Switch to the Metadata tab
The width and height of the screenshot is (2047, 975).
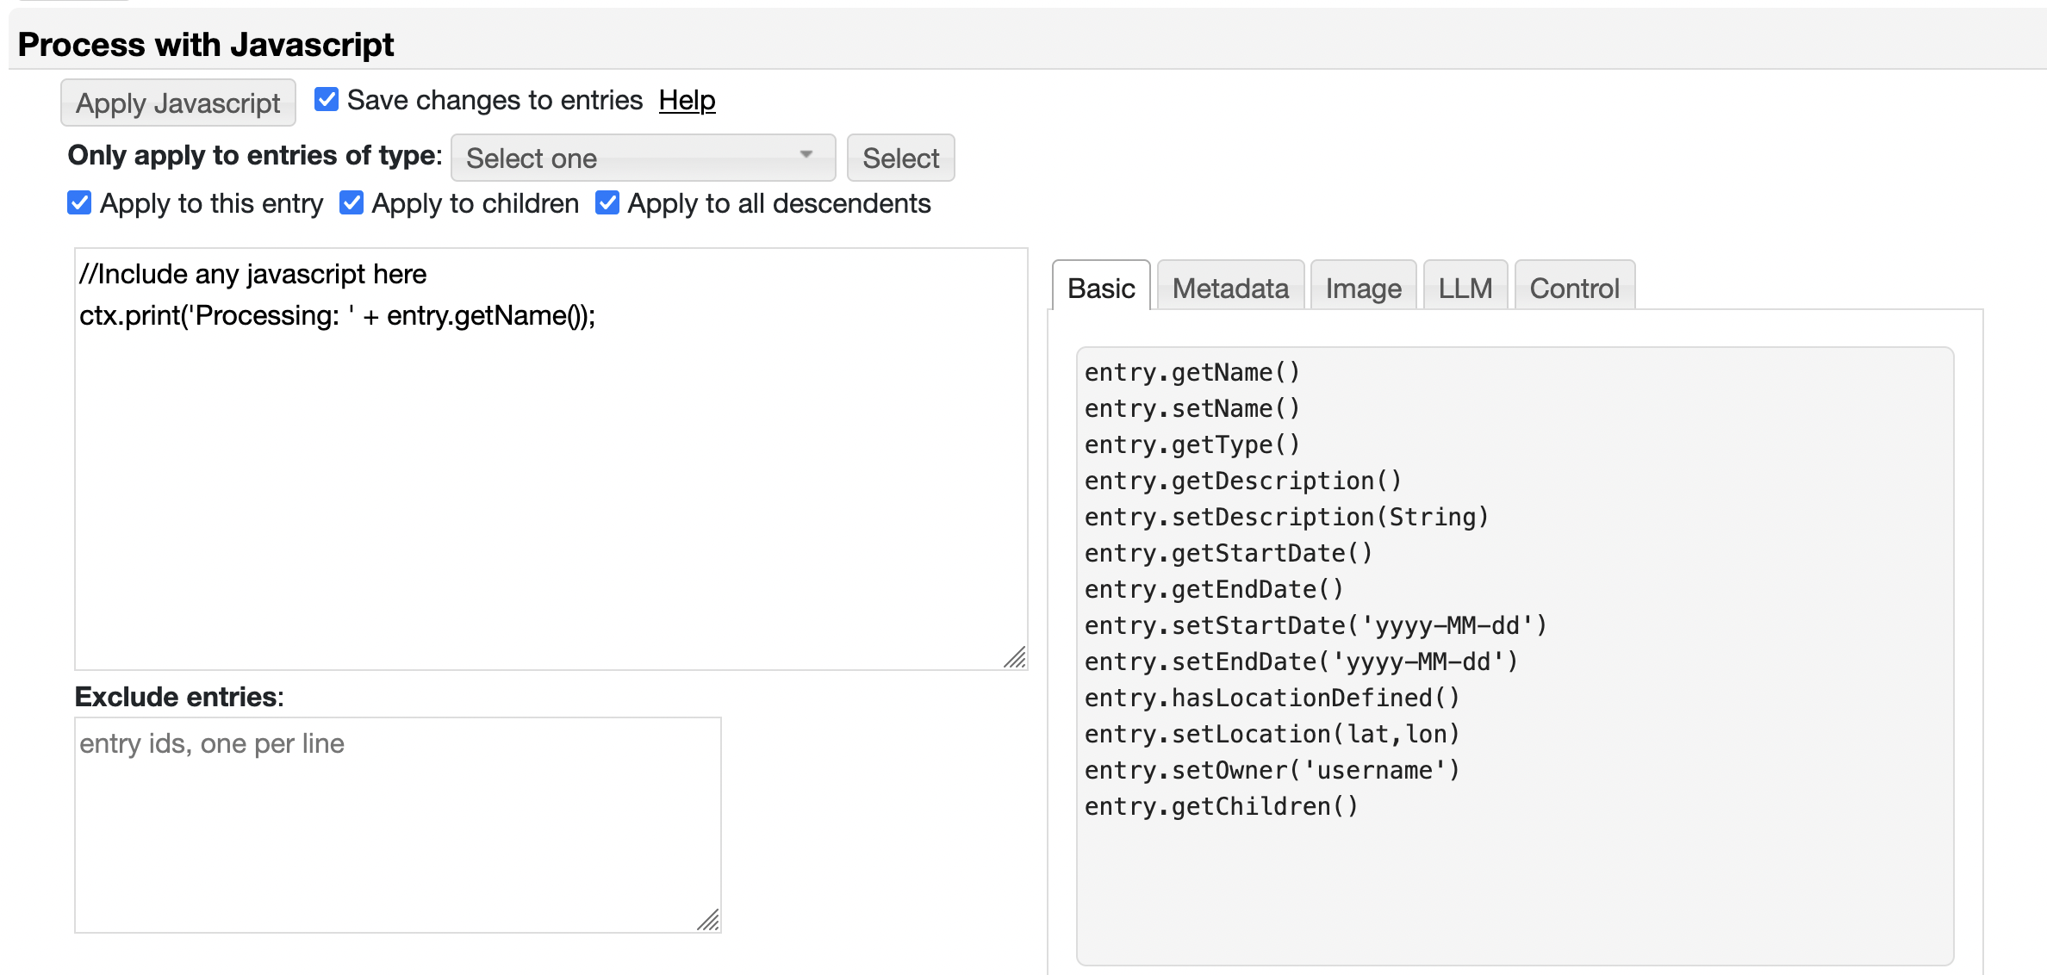pos(1229,288)
